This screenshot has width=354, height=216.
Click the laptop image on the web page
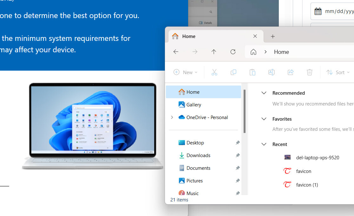(93, 126)
